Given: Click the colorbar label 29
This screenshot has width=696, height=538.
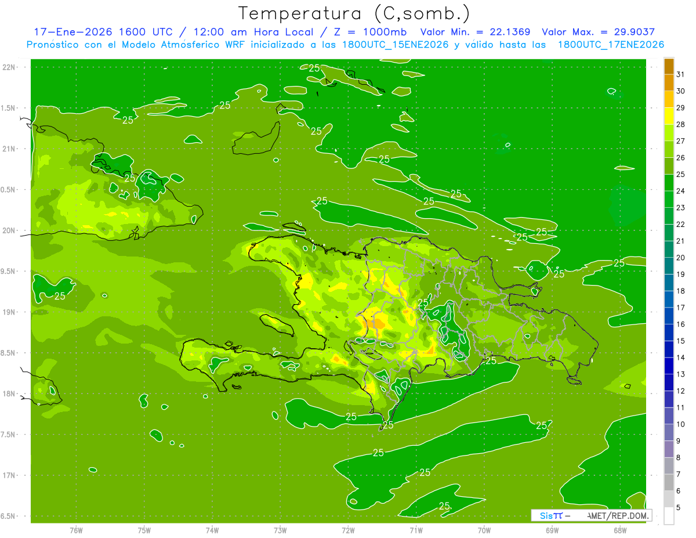Looking at the screenshot, I should coord(681,107).
